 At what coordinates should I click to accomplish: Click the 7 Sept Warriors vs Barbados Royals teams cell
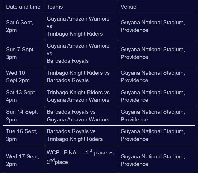point(81,53)
